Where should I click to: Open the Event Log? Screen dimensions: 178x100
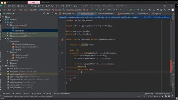coord(149,94)
